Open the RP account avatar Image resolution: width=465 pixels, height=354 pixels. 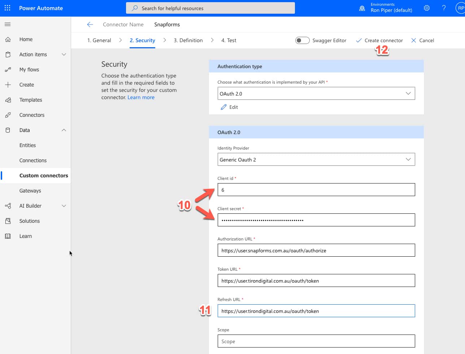[460, 8]
